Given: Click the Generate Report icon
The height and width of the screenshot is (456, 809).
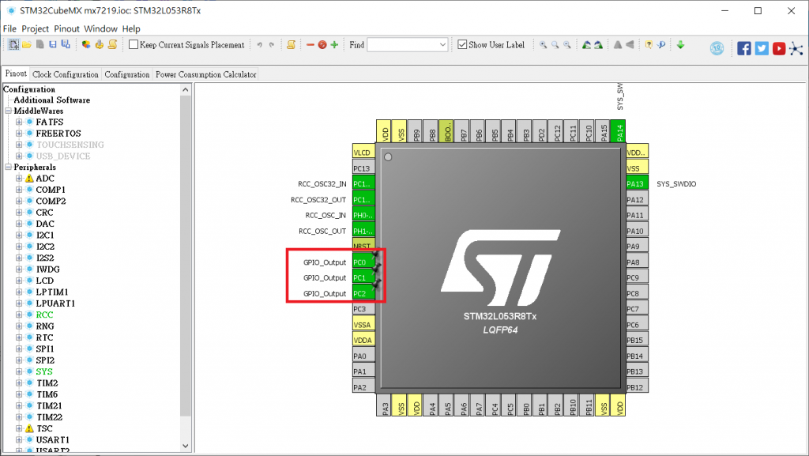Looking at the screenshot, I should (x=86, y=45).
